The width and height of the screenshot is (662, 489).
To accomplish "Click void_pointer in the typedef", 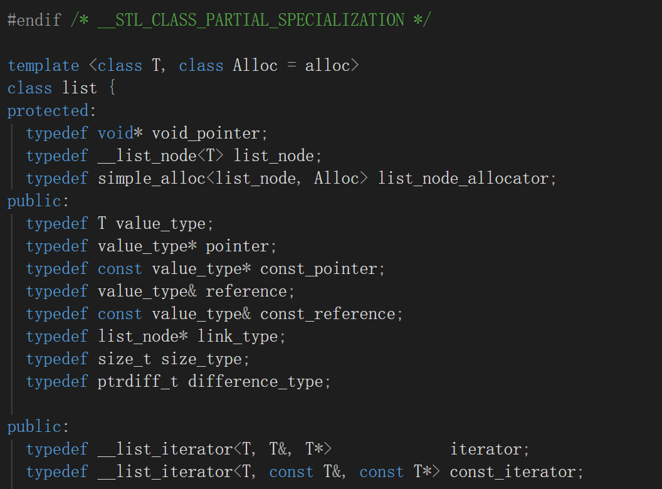I will tap(205, 134).
